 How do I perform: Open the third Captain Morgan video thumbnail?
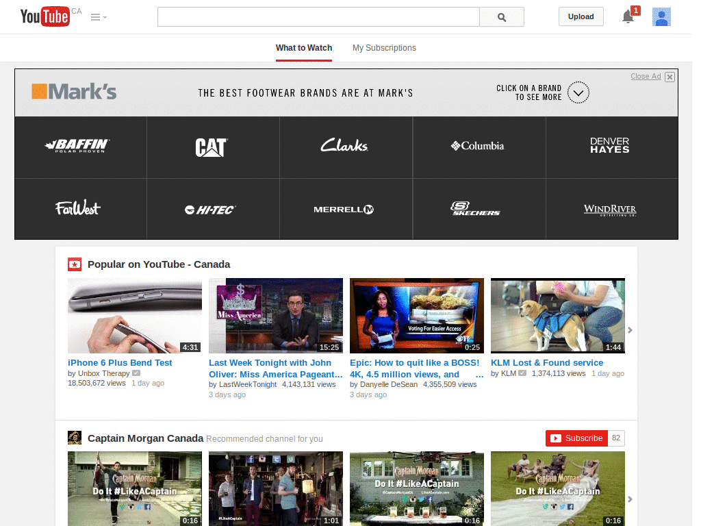click(x=417, y=488)
